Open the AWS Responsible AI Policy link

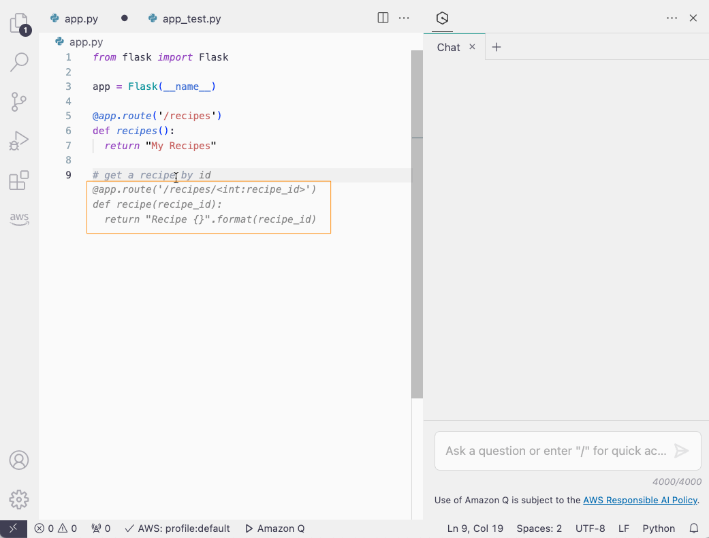pyautogui.click(x=640, y=500)
